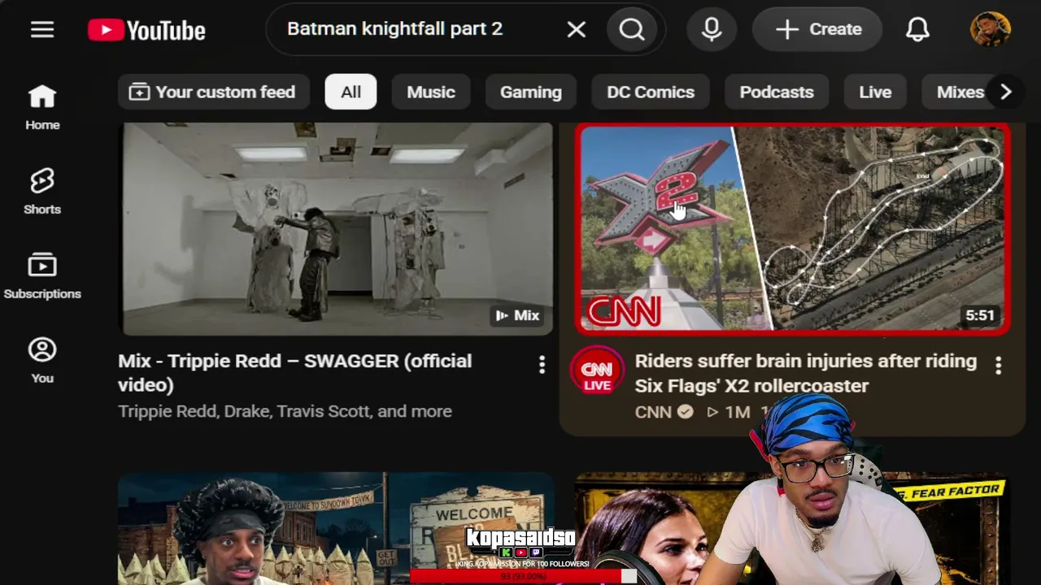
Task: Open more options for Trippie Redd mix
Action: pyautogui.click(x=542, y=366)
